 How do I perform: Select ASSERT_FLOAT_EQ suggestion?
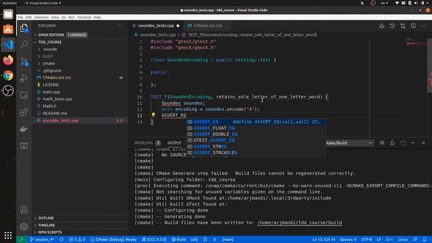click(x=256, y=128)
